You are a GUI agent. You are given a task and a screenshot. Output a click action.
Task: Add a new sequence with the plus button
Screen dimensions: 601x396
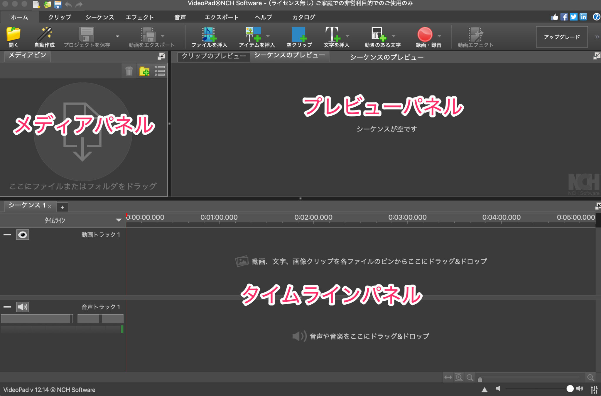coord(62,207)
